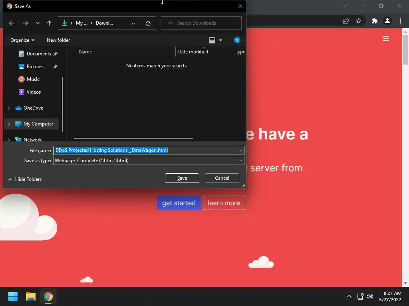409x306 pixels.
Task: Open the Organize menu
Action: coord(22,40)
